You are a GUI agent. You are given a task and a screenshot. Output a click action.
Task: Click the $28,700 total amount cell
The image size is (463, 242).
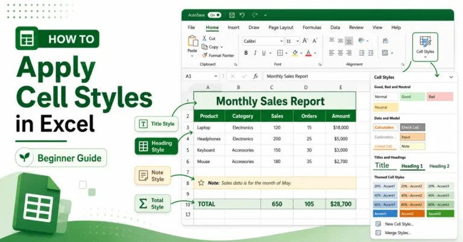point(341,204)
